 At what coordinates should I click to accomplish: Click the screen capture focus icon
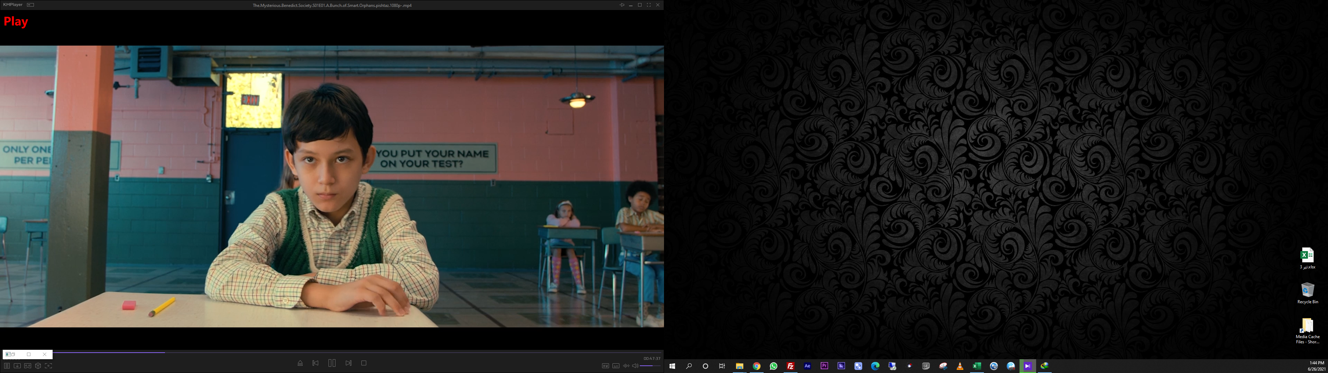click(x=48, y=366)
